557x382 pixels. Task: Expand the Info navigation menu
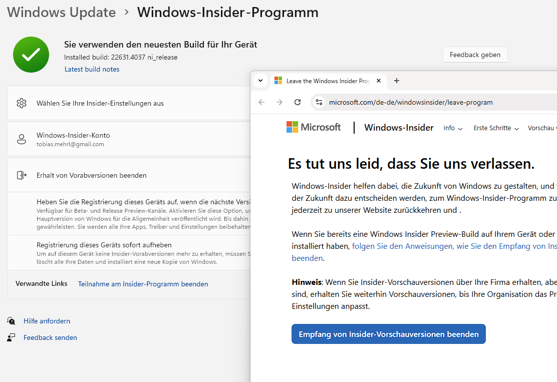coord(453,128)
